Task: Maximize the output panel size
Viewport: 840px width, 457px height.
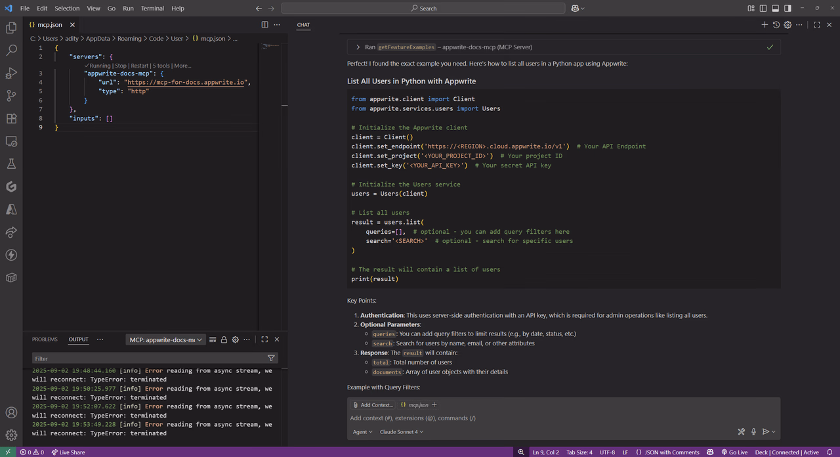Action: [264, 339]
